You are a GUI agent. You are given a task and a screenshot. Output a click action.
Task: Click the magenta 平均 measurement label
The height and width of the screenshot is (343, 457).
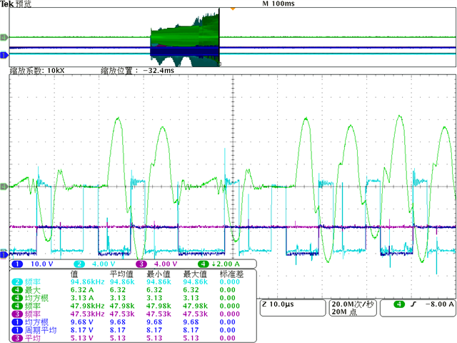coord(33,338)
